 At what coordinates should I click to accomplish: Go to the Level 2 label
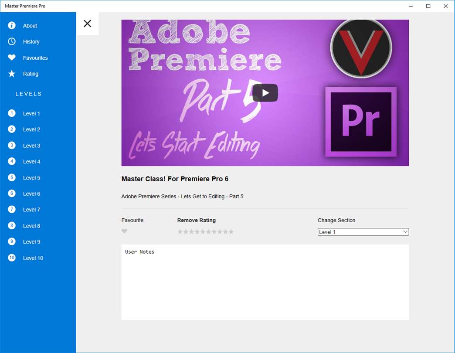coord(31,130)
